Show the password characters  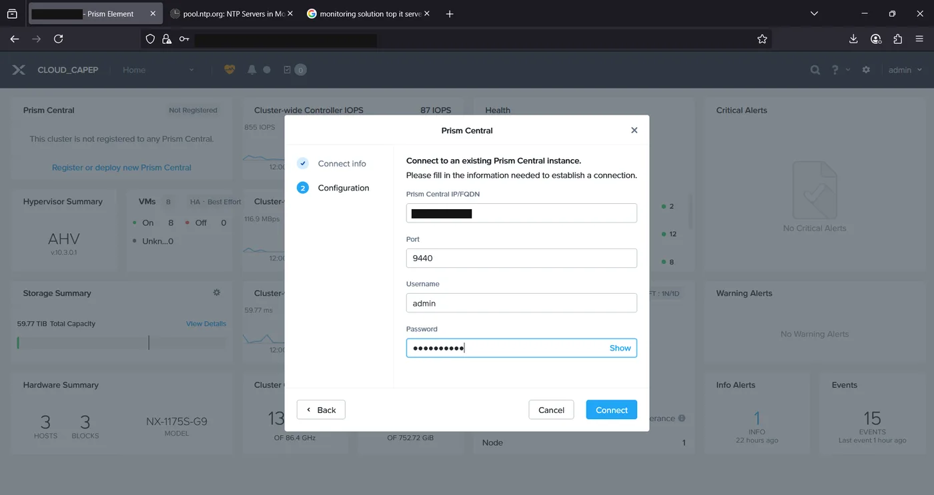[x=620, y=348]
